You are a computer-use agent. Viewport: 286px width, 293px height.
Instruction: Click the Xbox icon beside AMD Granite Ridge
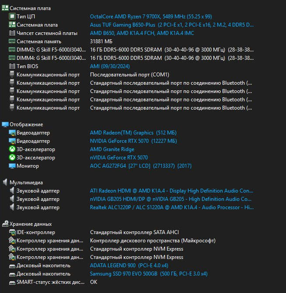(x=12, y=149)
